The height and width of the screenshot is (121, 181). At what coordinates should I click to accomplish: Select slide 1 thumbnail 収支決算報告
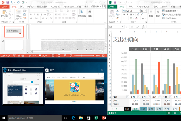[x=14, y=31]
